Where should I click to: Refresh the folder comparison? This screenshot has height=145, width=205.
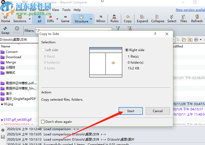pos(197,19)
